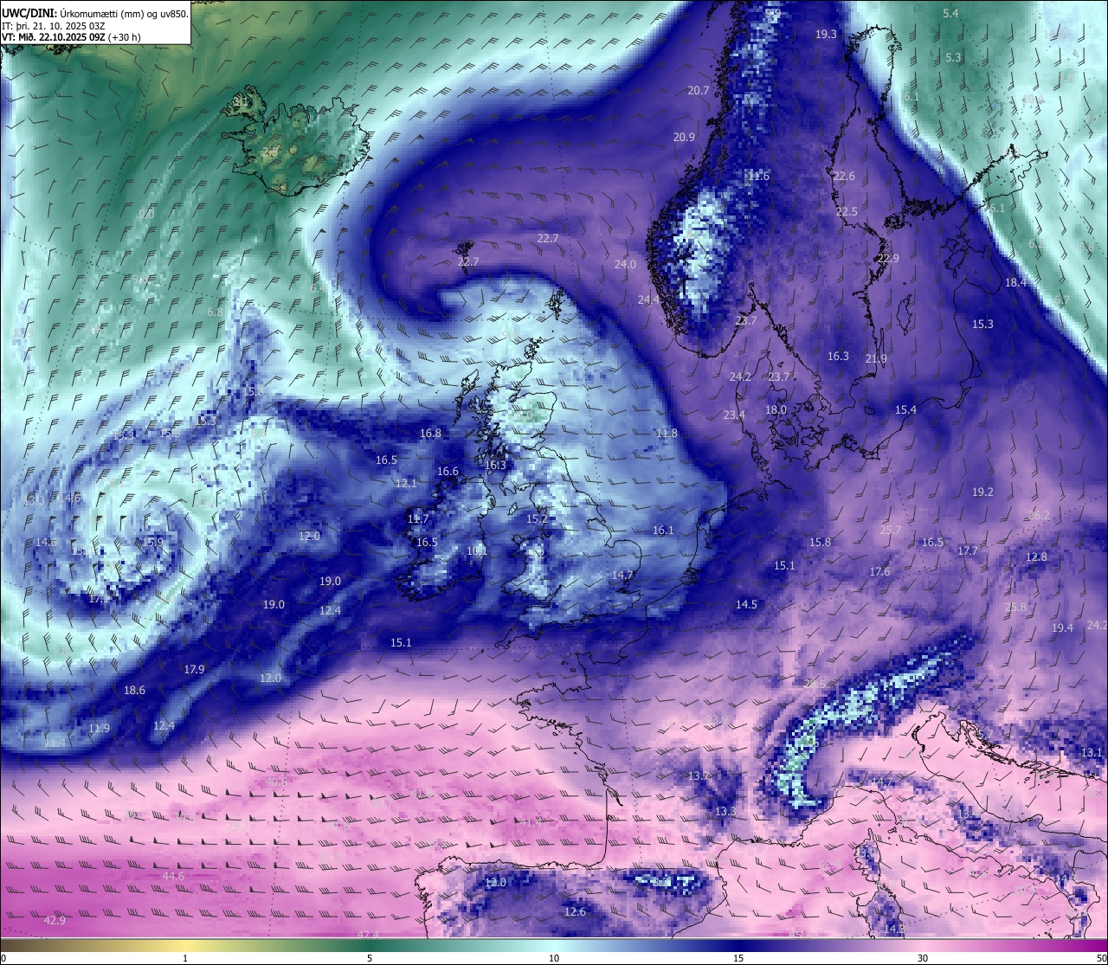
Task: Click the 15.4 value near Poland's coast
Action: point(905,409)
